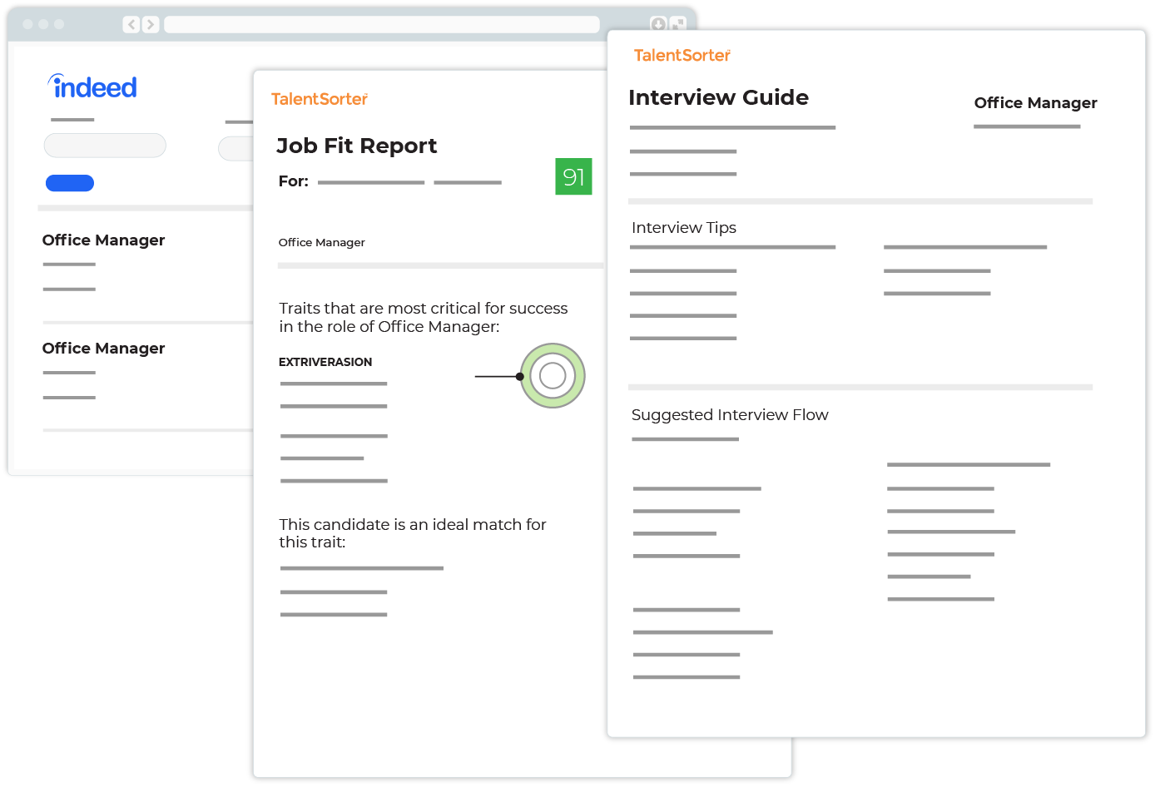
Task: Click the browser fullscreen expand icon
Action: (x=678, y=24)
